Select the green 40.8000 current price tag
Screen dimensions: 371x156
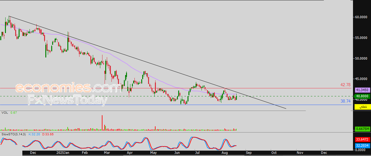pyautogui.click(x=362, y=96)
